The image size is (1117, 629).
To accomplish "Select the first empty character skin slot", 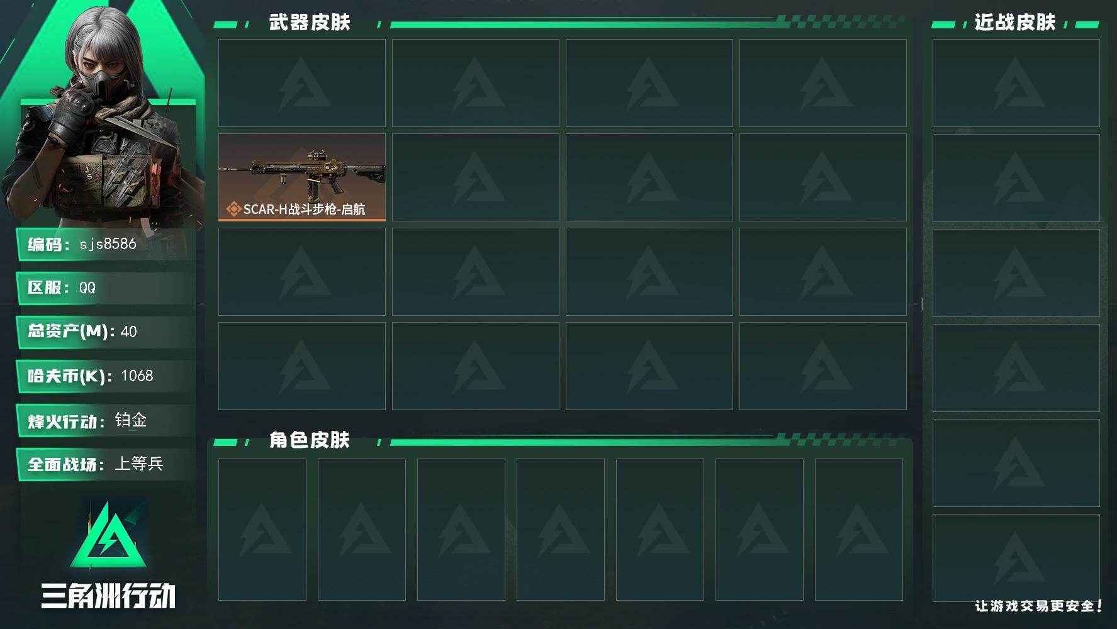I will point(262,530).
